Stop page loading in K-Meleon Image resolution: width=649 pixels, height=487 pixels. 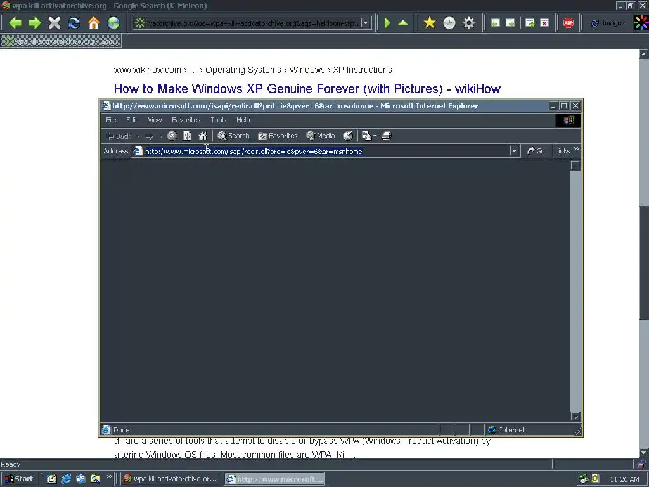tap(55, 23)
